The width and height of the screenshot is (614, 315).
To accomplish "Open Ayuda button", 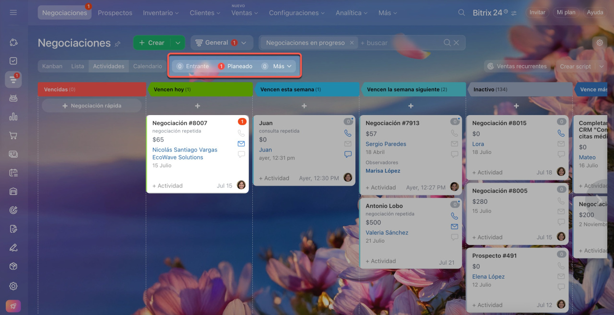I will pos(595,12).
